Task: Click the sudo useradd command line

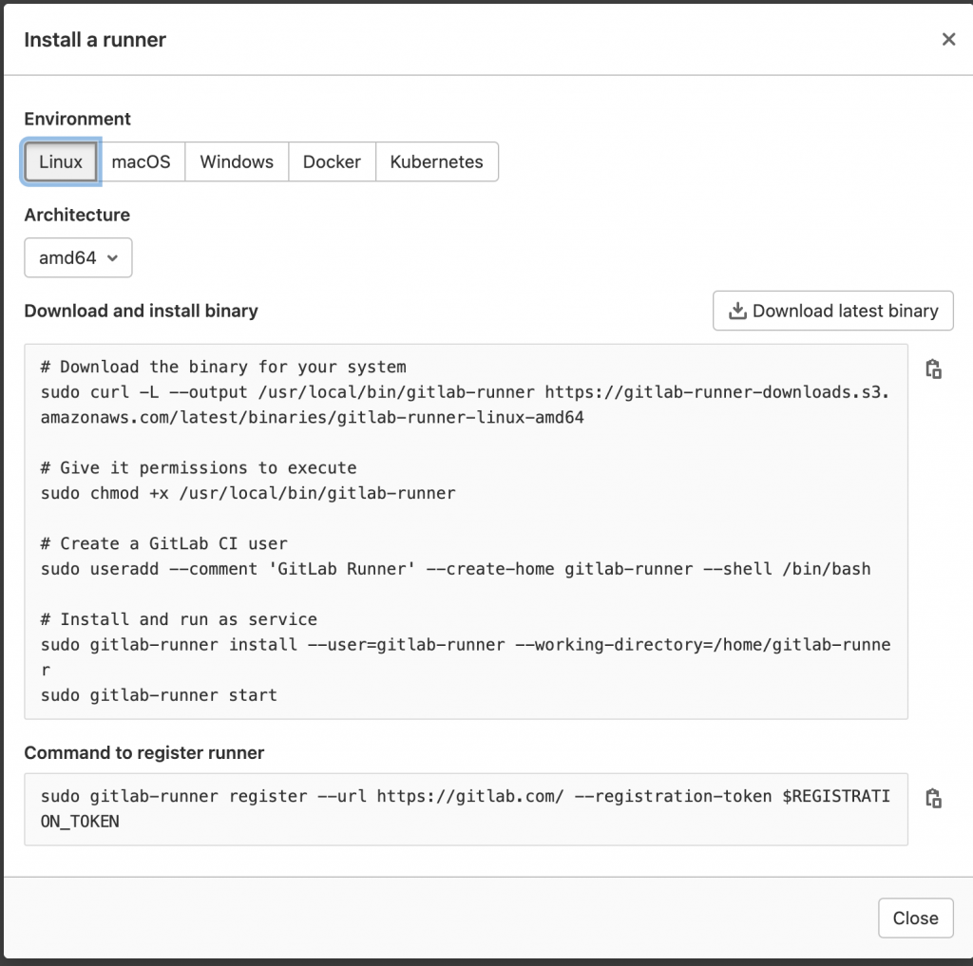Action: click(x=455, y=569)
